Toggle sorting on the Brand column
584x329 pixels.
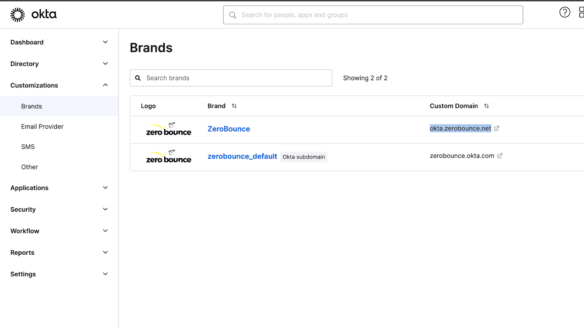pyautogui.click(x=234, y=106)
